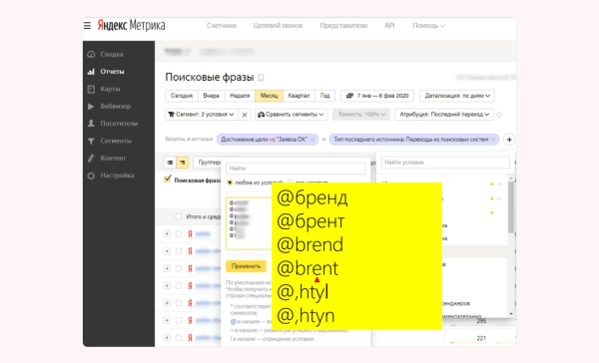
Task: Expand the first search phrase row
Action: (x=167, y=234)
